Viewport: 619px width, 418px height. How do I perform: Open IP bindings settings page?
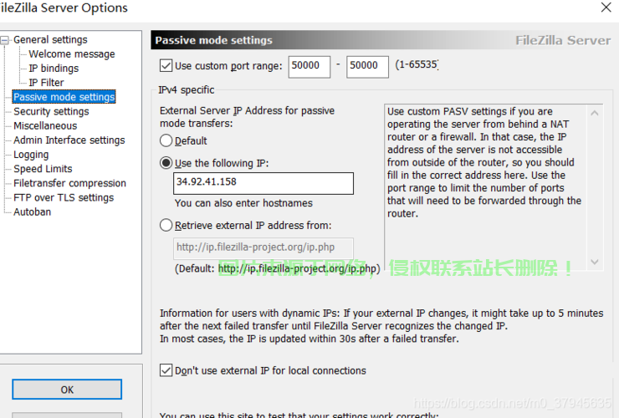click(54, 69)
